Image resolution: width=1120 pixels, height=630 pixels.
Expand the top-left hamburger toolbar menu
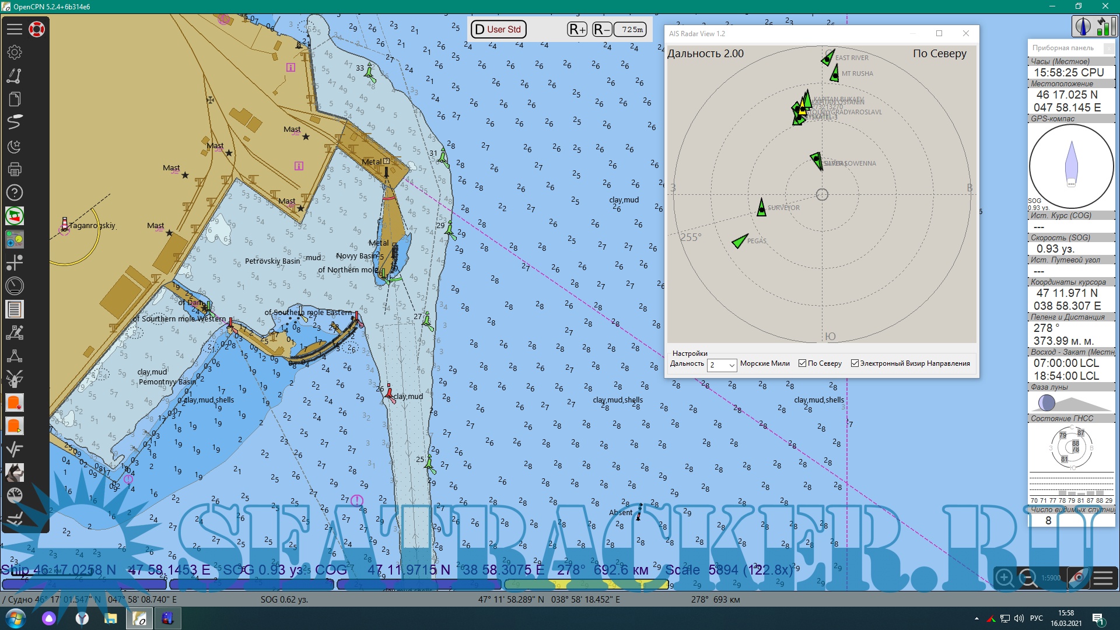tap(15, 29)
